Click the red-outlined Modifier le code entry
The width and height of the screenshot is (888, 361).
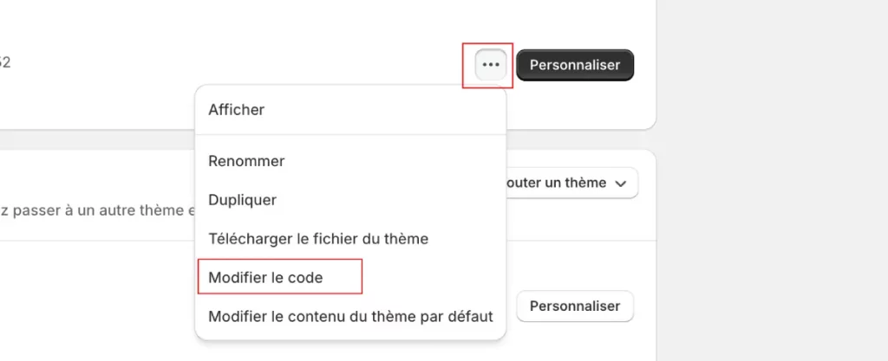280,276
